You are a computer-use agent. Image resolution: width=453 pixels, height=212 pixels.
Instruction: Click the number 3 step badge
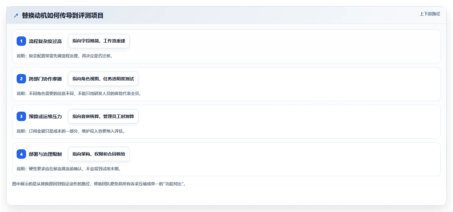[21, 116]
